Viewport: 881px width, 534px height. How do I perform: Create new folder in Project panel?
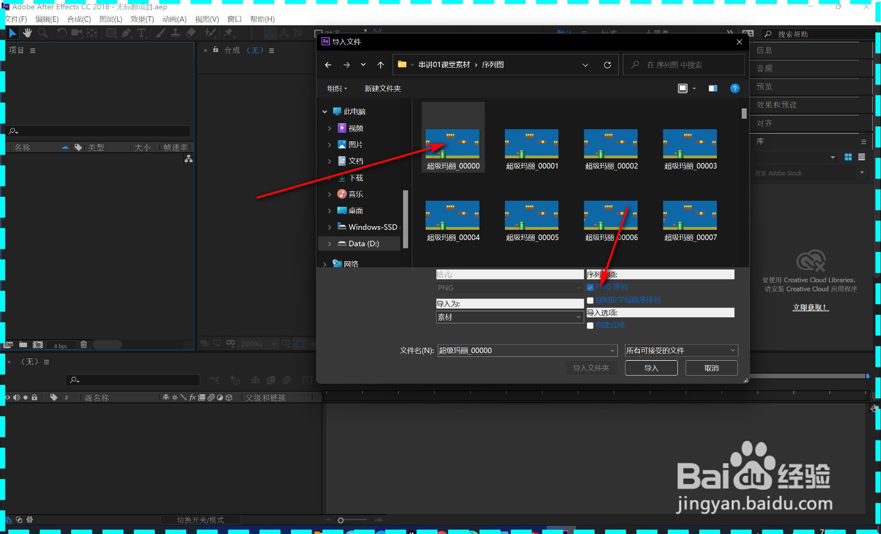pyautogui.click(x=23, y=345)
